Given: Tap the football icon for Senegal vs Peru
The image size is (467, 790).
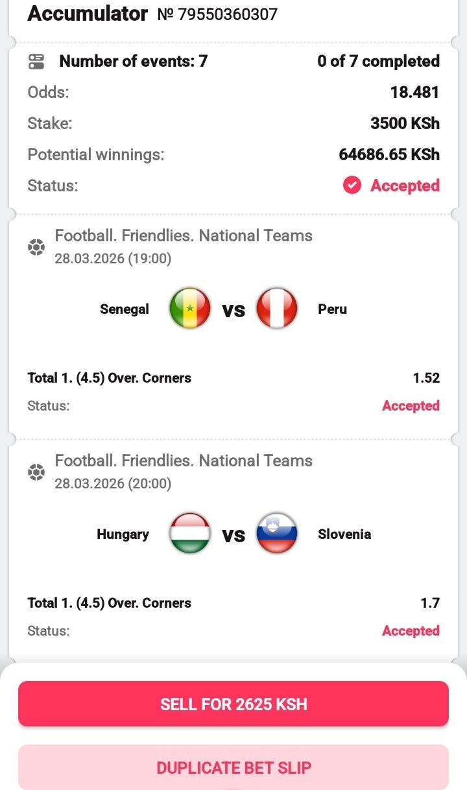Looking at the screenshot, I should click(36, 247).
